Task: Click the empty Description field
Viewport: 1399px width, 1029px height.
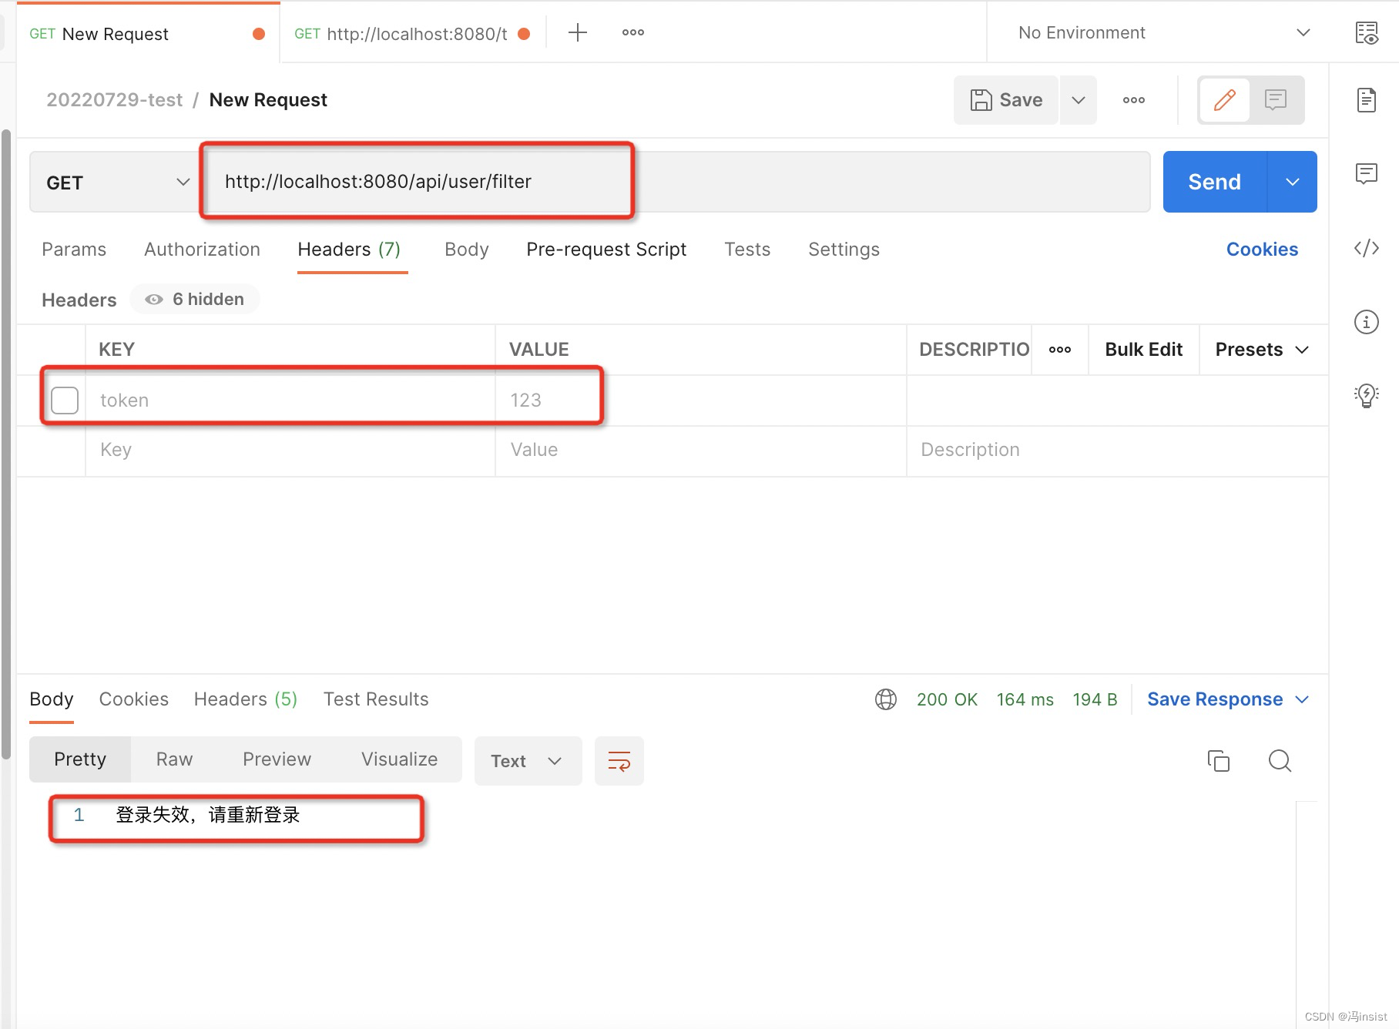Action: pos(1117,451)
